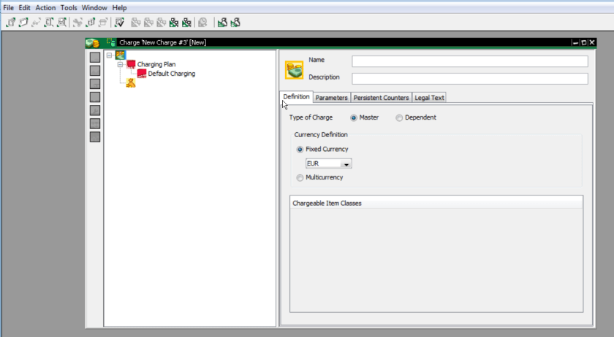Close the Charge window
This screenshot has height=337, width=614.
592,42
